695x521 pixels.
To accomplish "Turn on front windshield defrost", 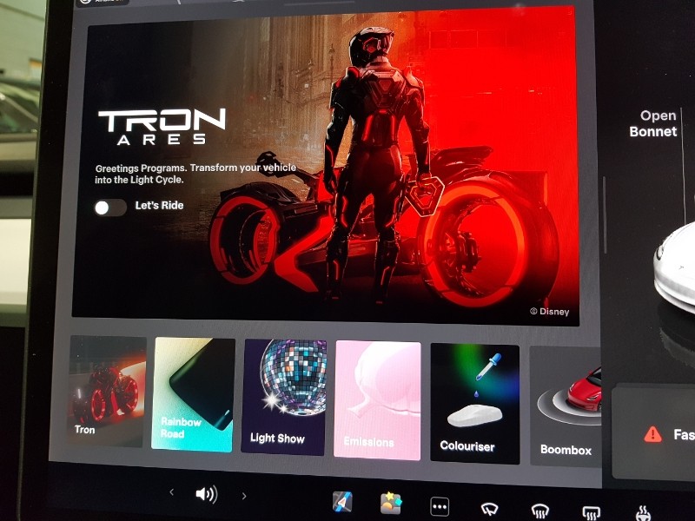I will [x=541, y=511].
